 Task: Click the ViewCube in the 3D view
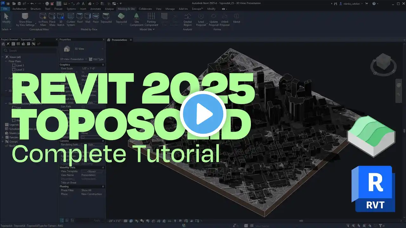[383, 62]
